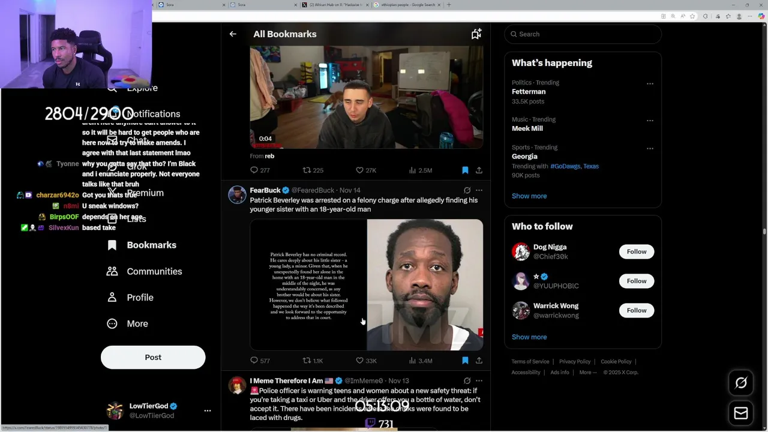
Task: Open a new browser tab
Action: (x=449, y=5)
